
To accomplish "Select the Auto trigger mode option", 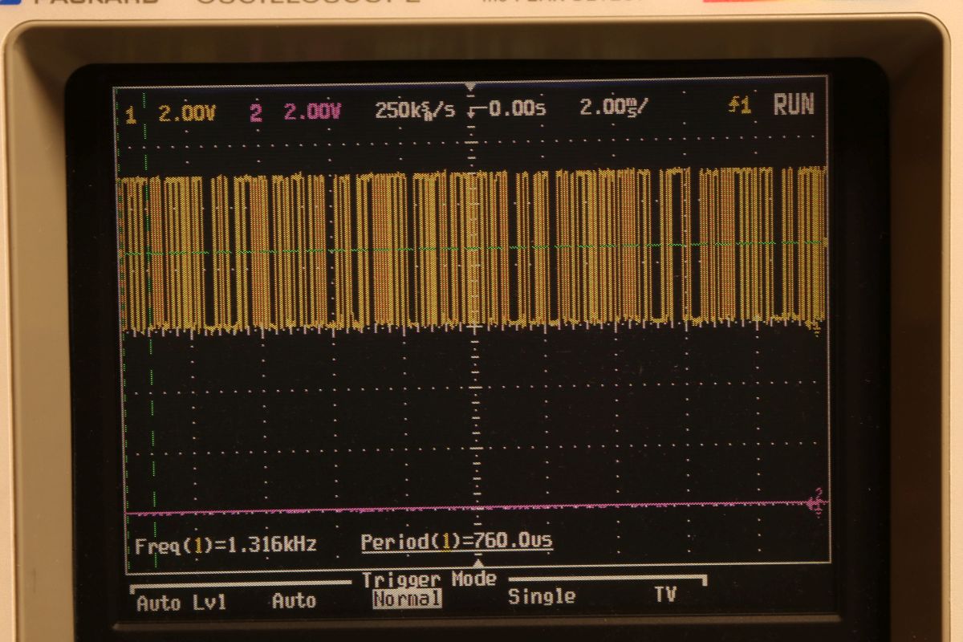I will pyautogui.click(x=294, y=600).
